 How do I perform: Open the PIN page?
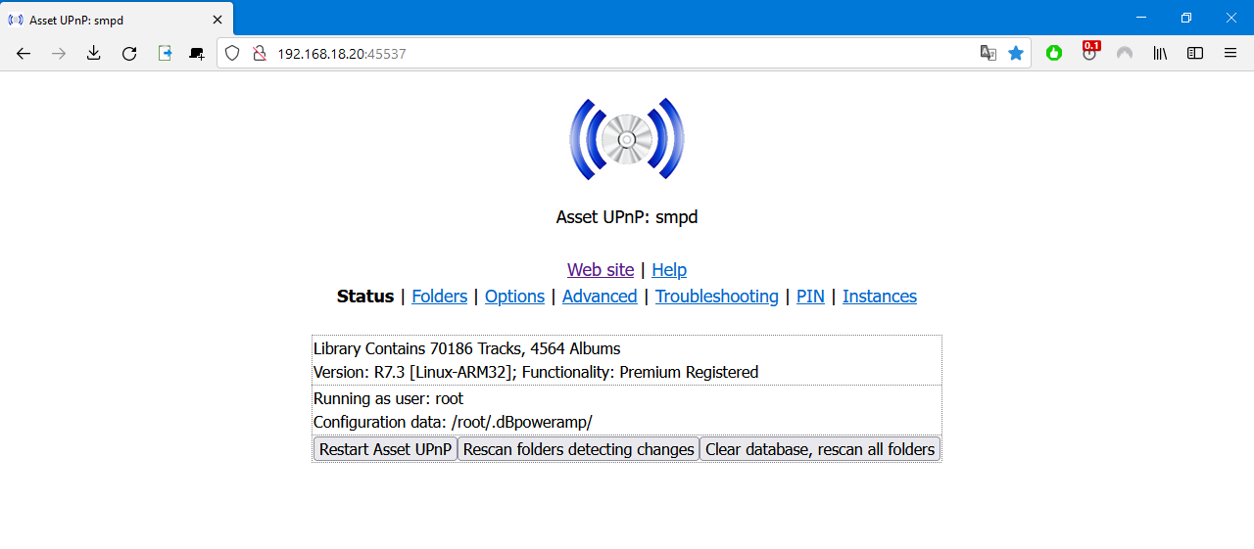[810, 297]
